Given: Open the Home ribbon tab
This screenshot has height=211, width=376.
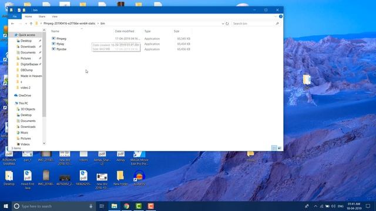Looking at the screenshot, I should [x=28, y=16].
